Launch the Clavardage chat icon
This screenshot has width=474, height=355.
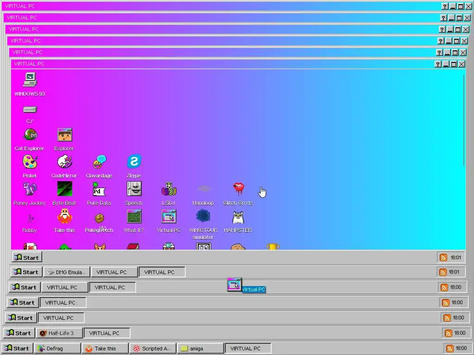pyautogui.click(x=99, y=162)
